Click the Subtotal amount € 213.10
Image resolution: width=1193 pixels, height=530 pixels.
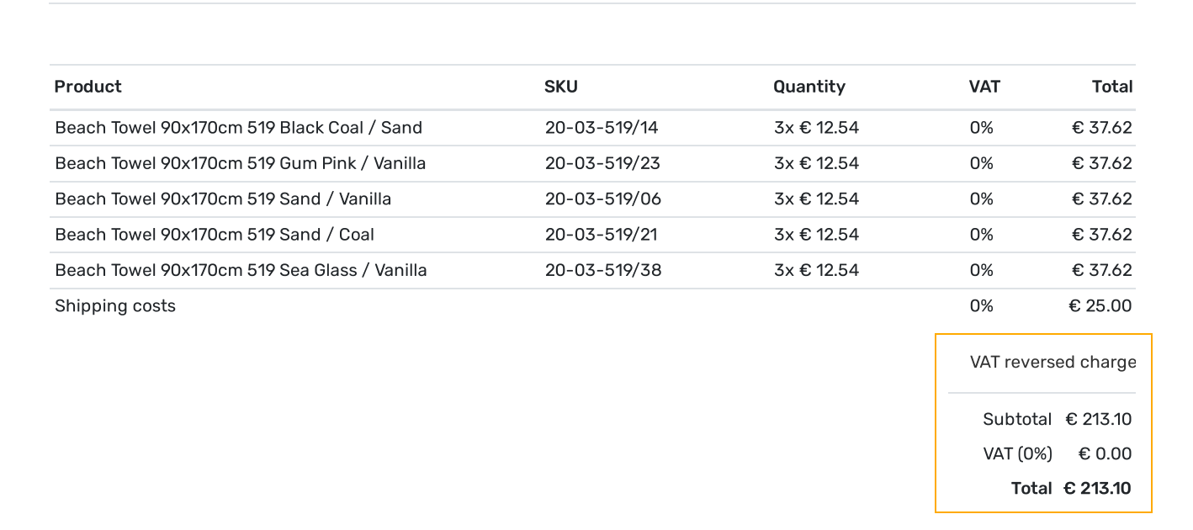(x=1099, y=419)
